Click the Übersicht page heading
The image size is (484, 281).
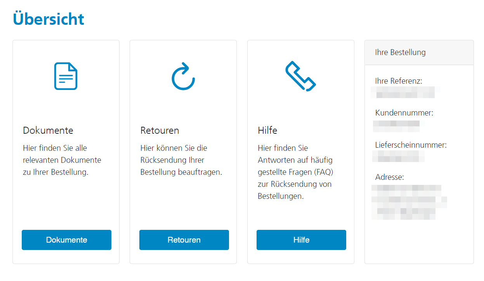(49, 19)
